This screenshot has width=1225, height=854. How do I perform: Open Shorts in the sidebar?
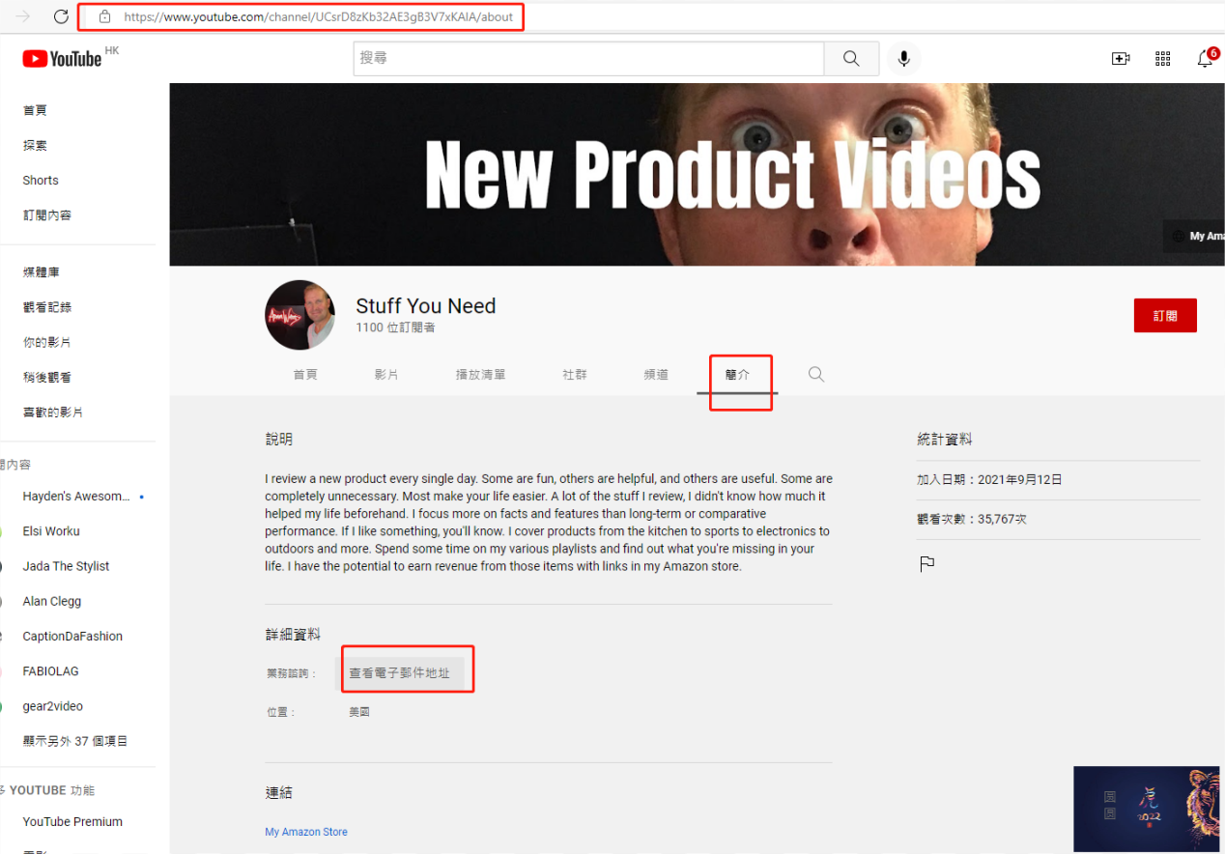click(41, 181)
